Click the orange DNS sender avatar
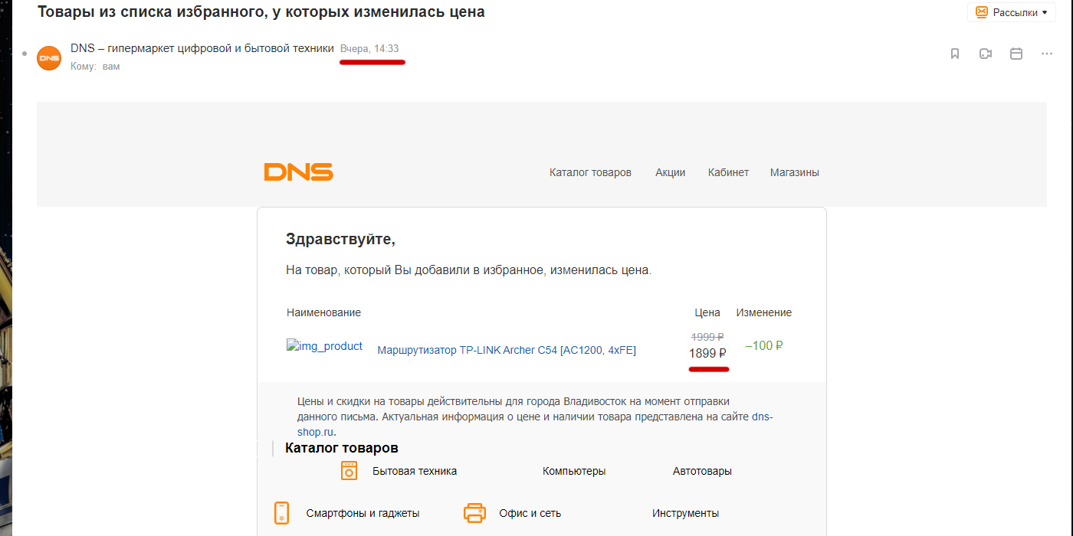 coord(49,57)
